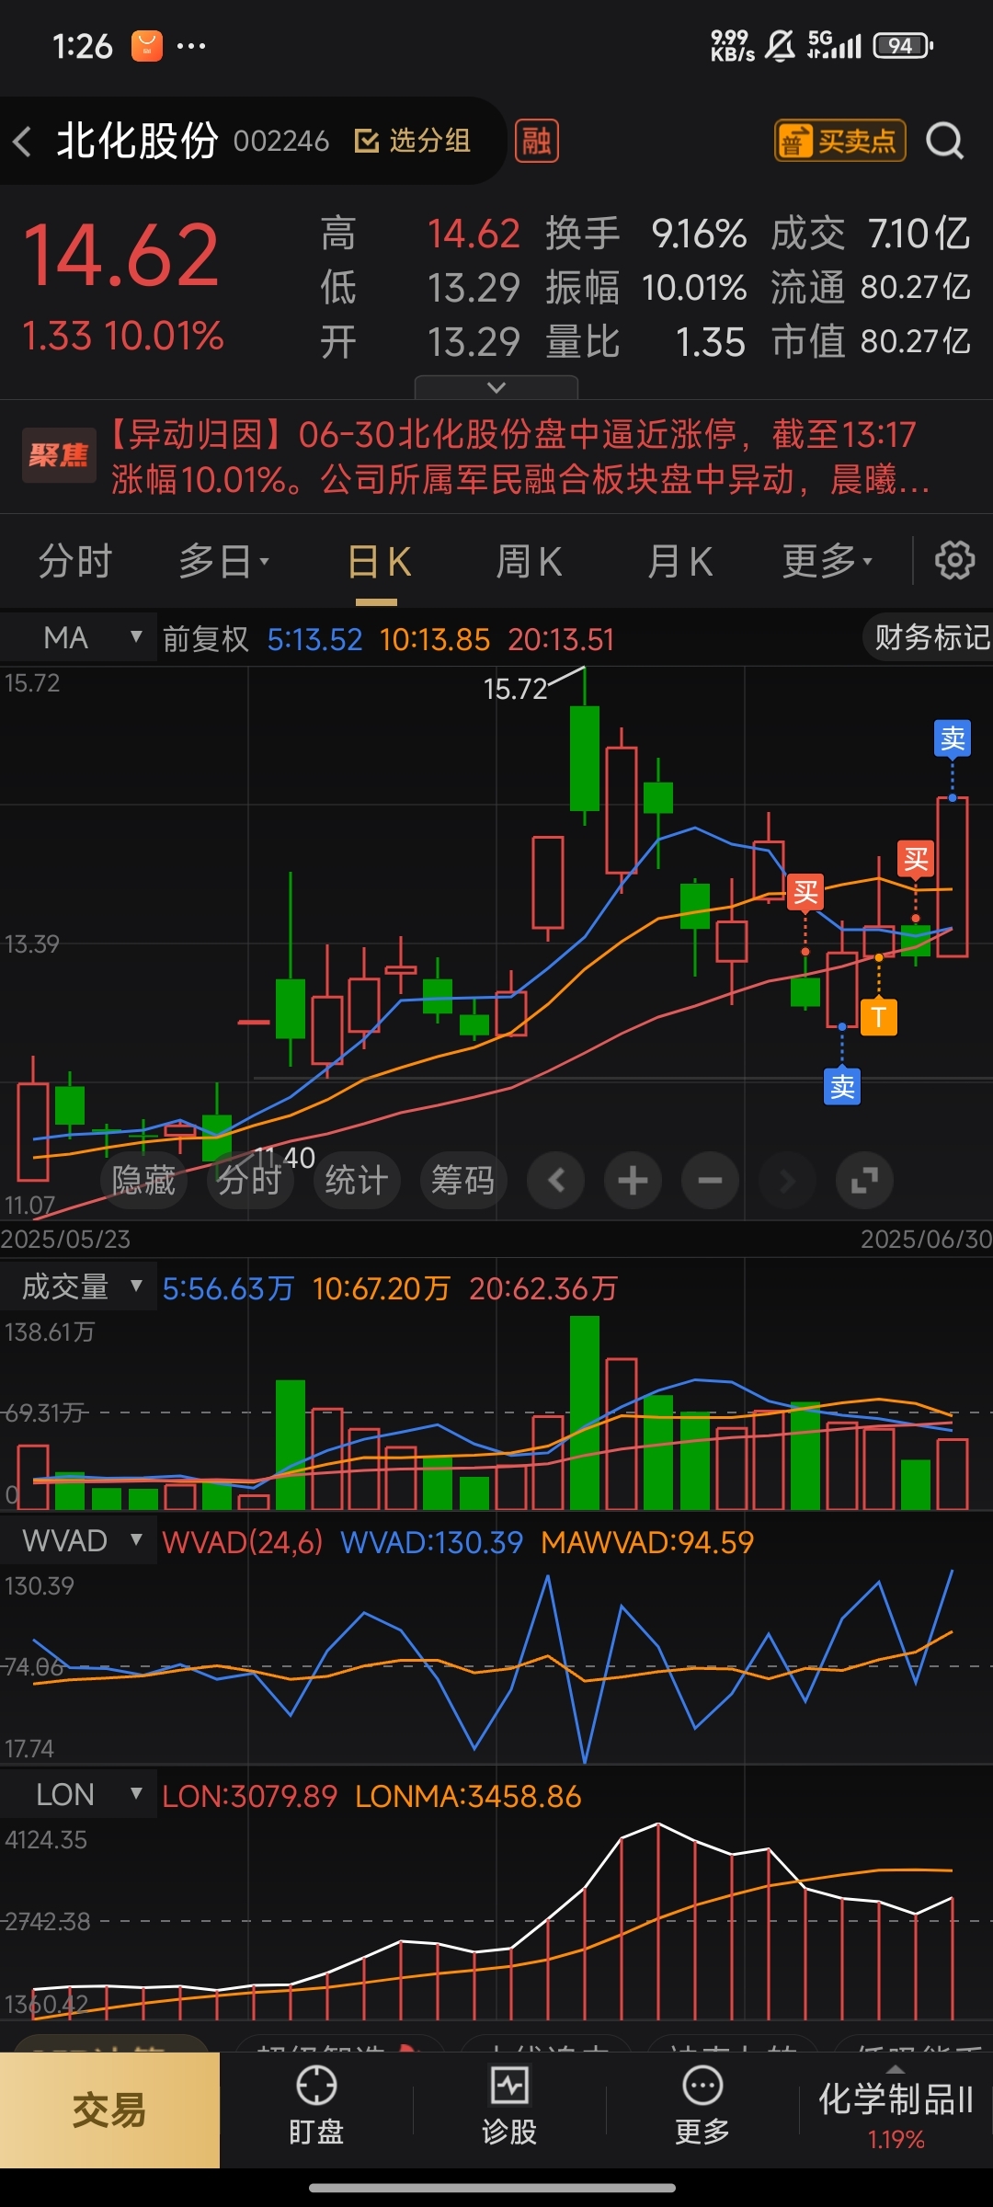993x2207 pixels.
Task: Open the 聚焦 异动归因 news banner
Action: pos(496,456)
